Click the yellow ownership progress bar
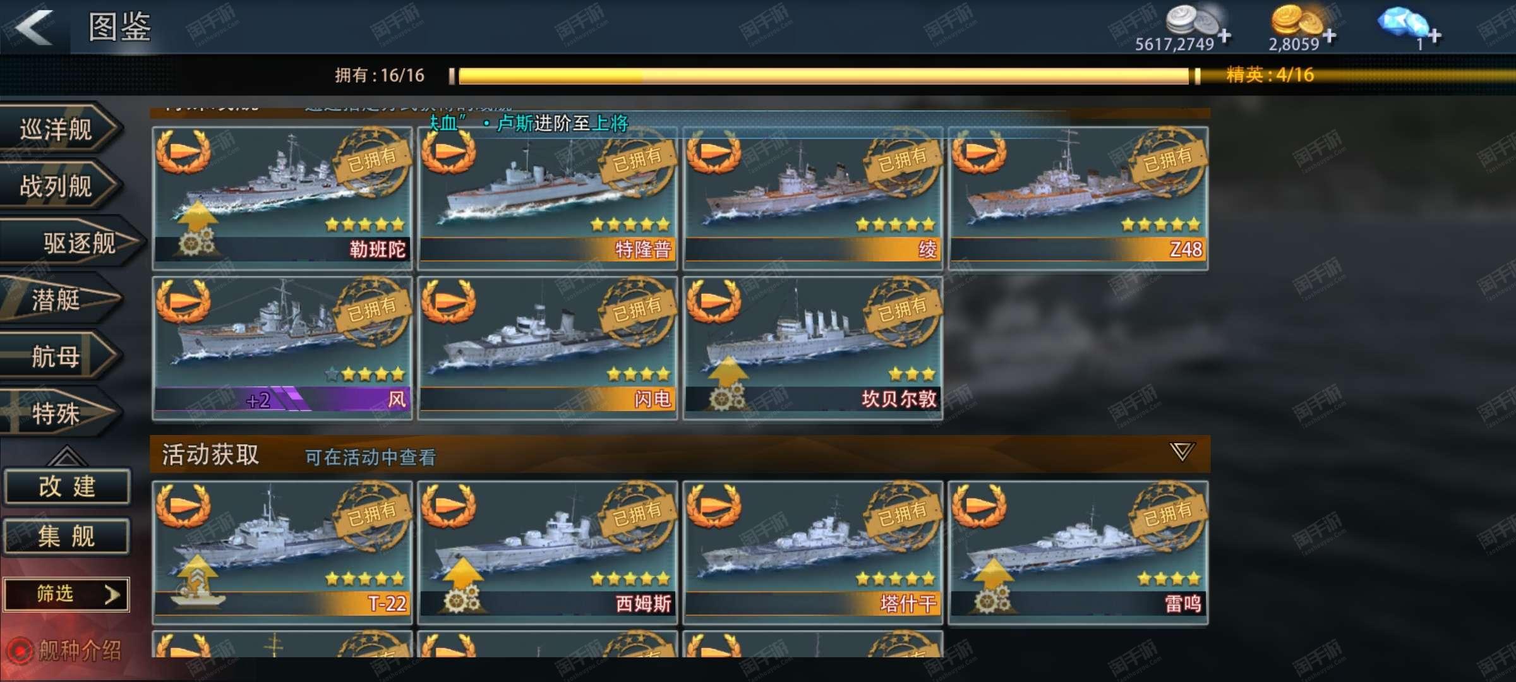 tap(824, 76)
